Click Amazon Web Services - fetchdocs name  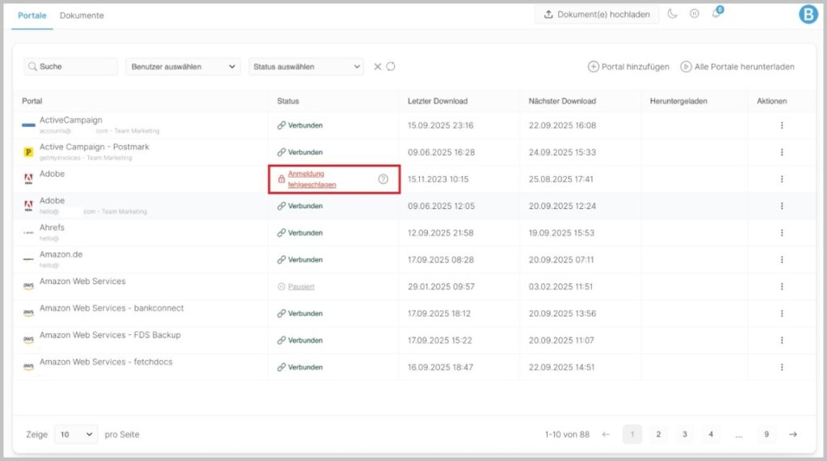click(106, 362)
